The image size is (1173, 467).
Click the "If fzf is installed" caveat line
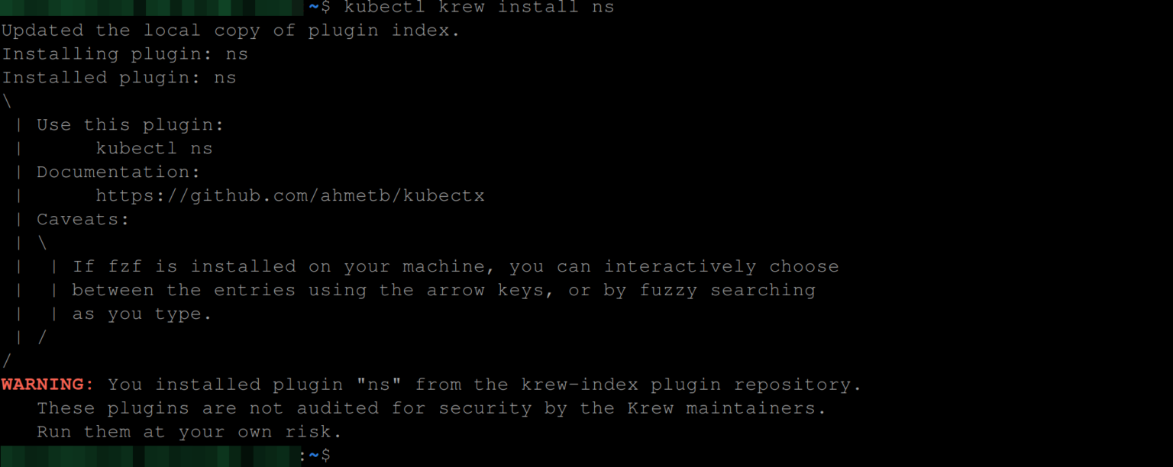455,266
